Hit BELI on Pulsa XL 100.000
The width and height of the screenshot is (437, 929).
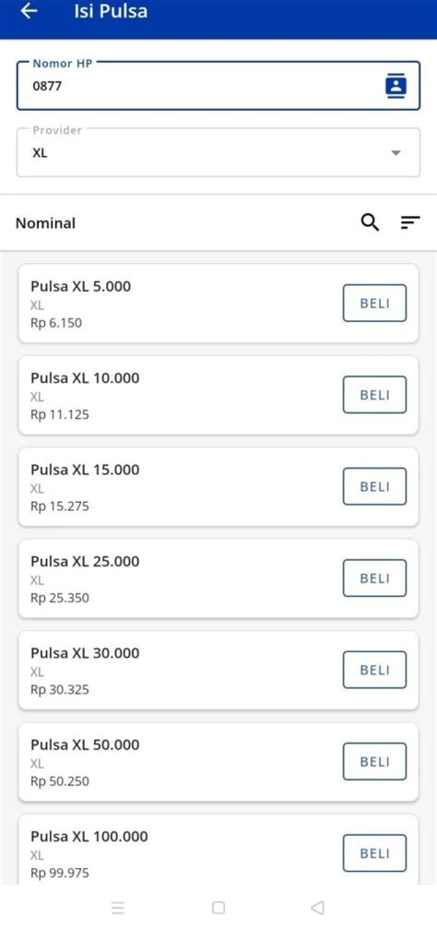click(x=375, y=853)
